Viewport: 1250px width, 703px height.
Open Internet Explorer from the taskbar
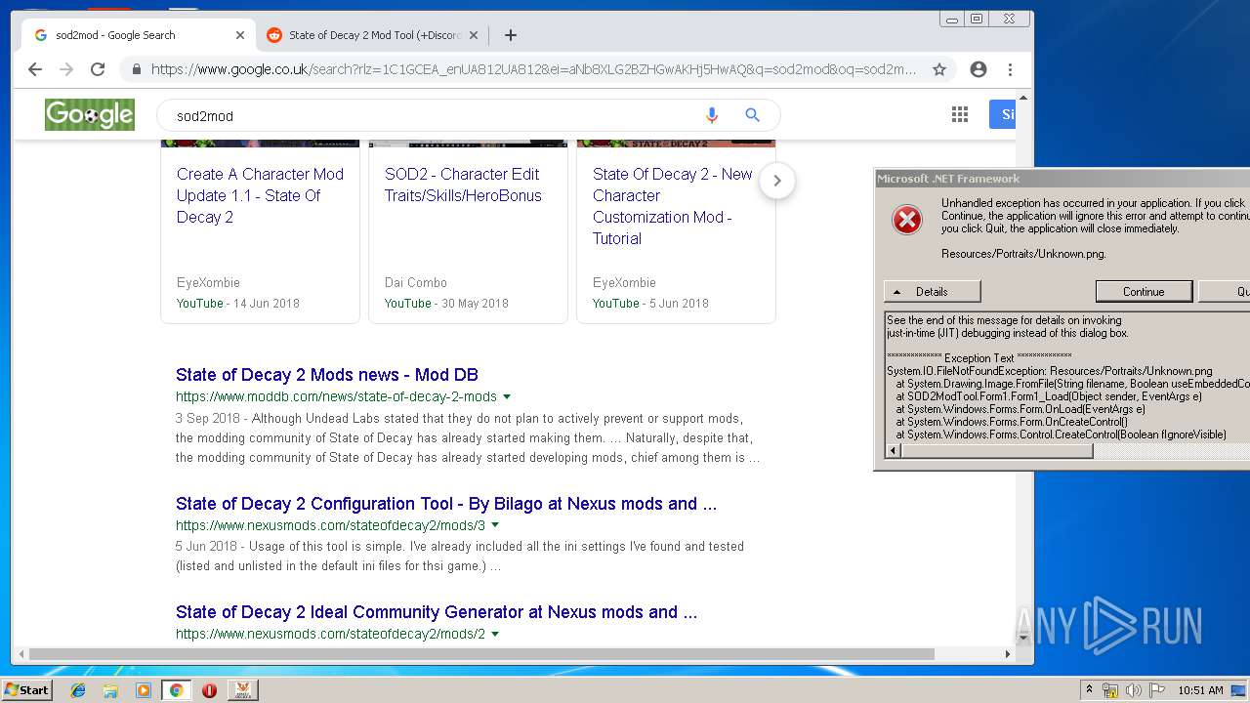pos(78,690)
